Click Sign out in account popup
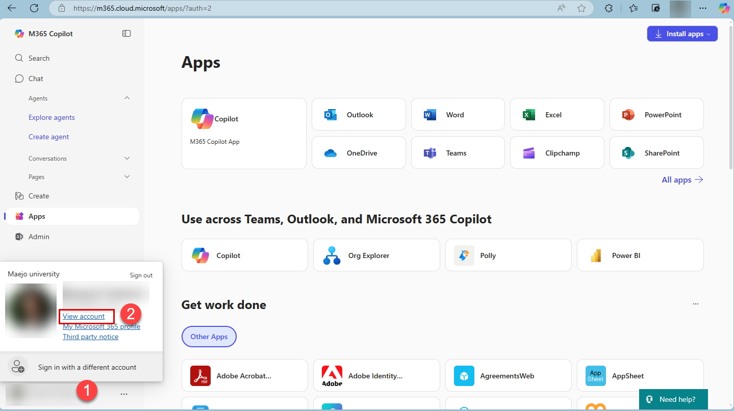 141,275
